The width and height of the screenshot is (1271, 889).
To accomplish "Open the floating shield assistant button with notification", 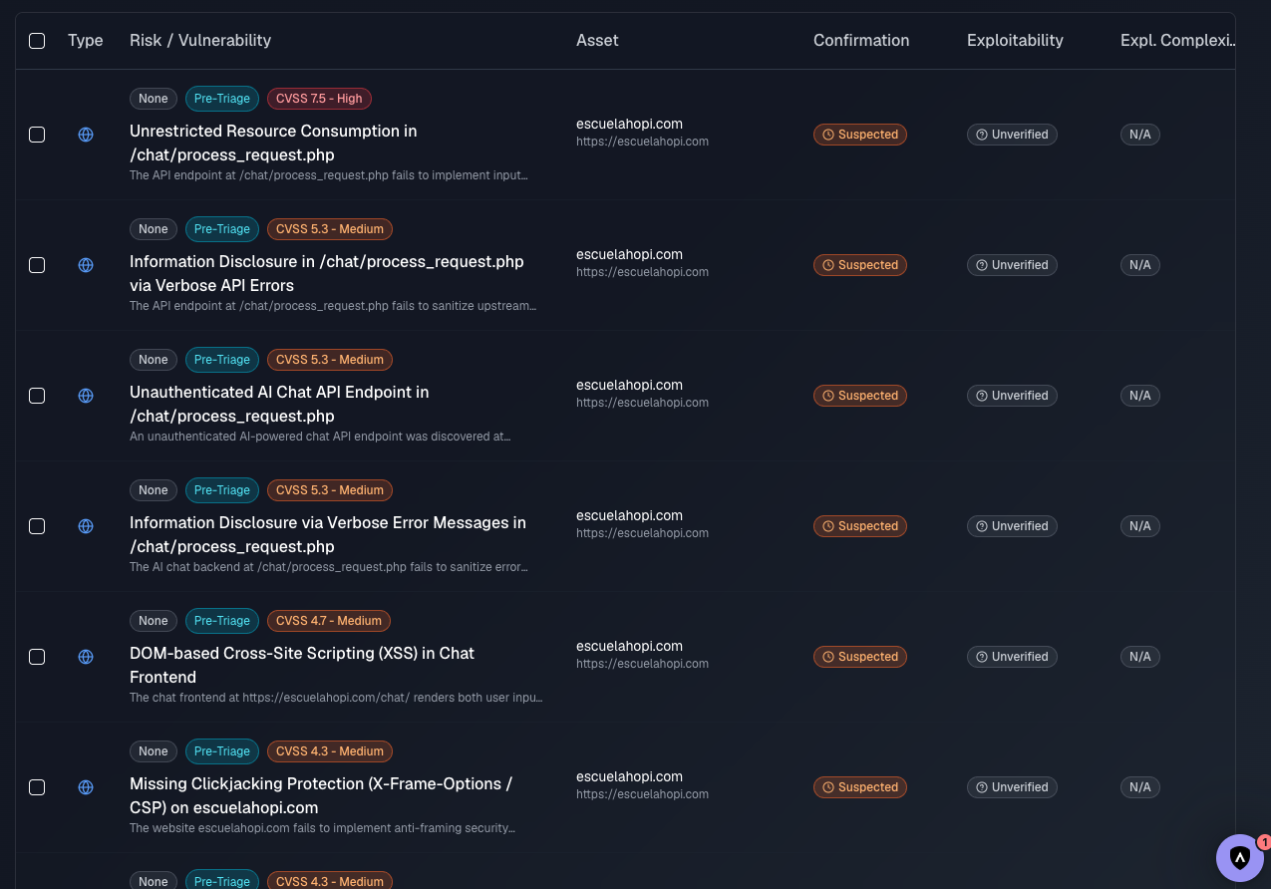I will pyautogui.click(x=1239, y=857).
